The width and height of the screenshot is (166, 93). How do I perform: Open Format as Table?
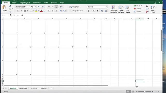tap(121, 9)
